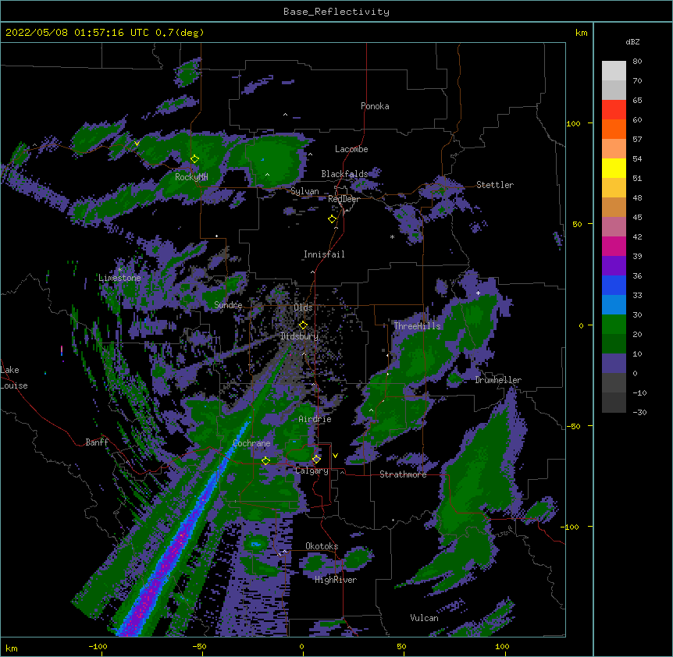This screenshot has height=657, width=673.
Task: Pick the orange 60-57 dBZ legend color
Action: tap(614, 129)
